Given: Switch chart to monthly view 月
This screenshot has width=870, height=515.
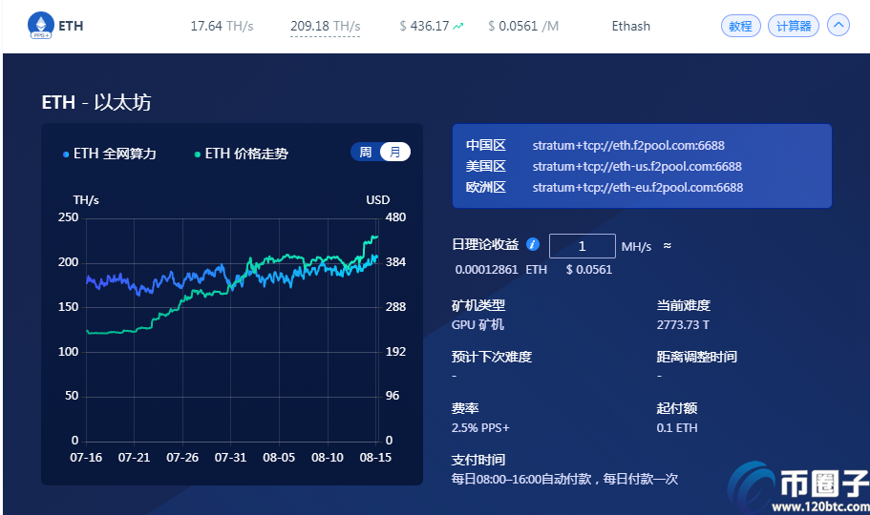Looking at the screenshot, I should pyautogui.click(x=395, y=152).
